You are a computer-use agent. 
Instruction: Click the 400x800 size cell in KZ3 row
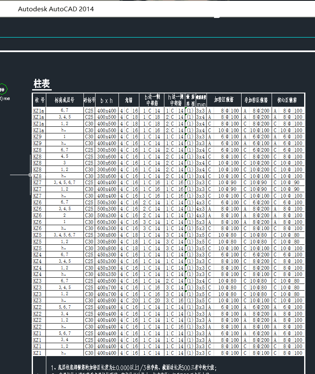(107, 301)
